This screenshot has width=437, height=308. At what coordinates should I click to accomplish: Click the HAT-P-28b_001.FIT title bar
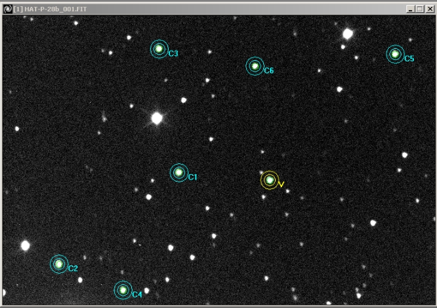coord(188,9)
